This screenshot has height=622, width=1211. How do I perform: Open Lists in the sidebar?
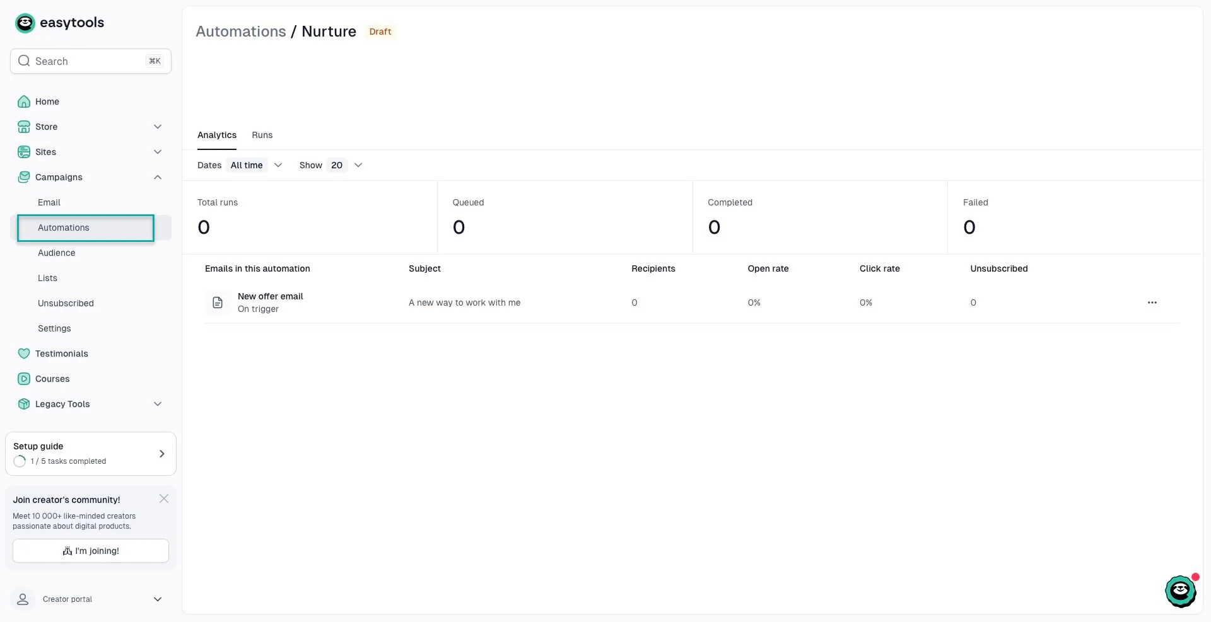(x=47, y=278)
